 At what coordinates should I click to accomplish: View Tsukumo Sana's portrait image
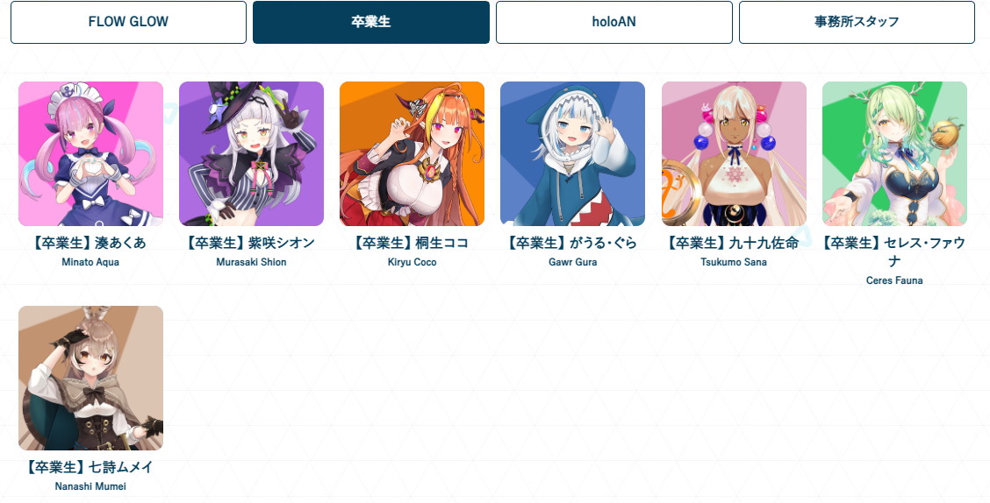[734, 154]
